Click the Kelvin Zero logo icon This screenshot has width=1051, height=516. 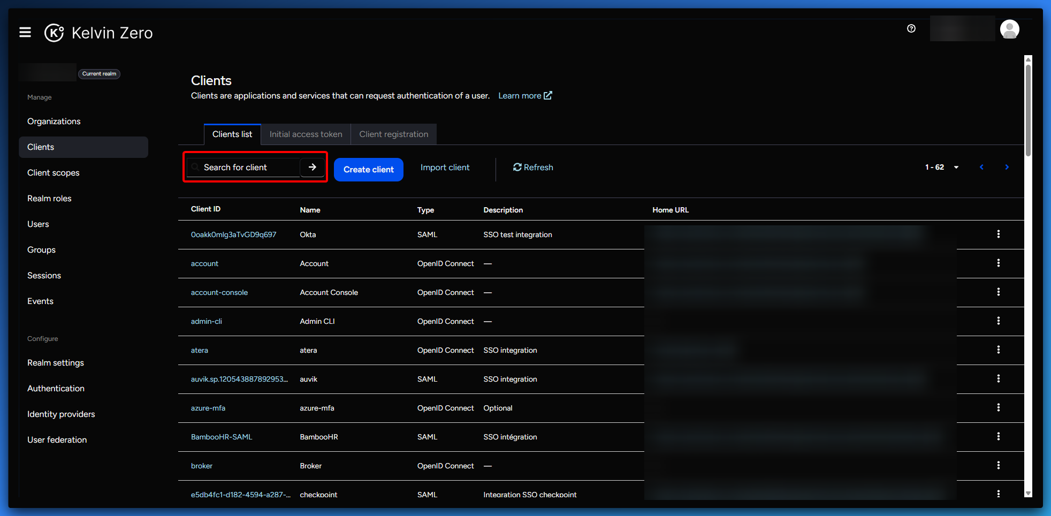pyautogui.click(x=54, y=33)
